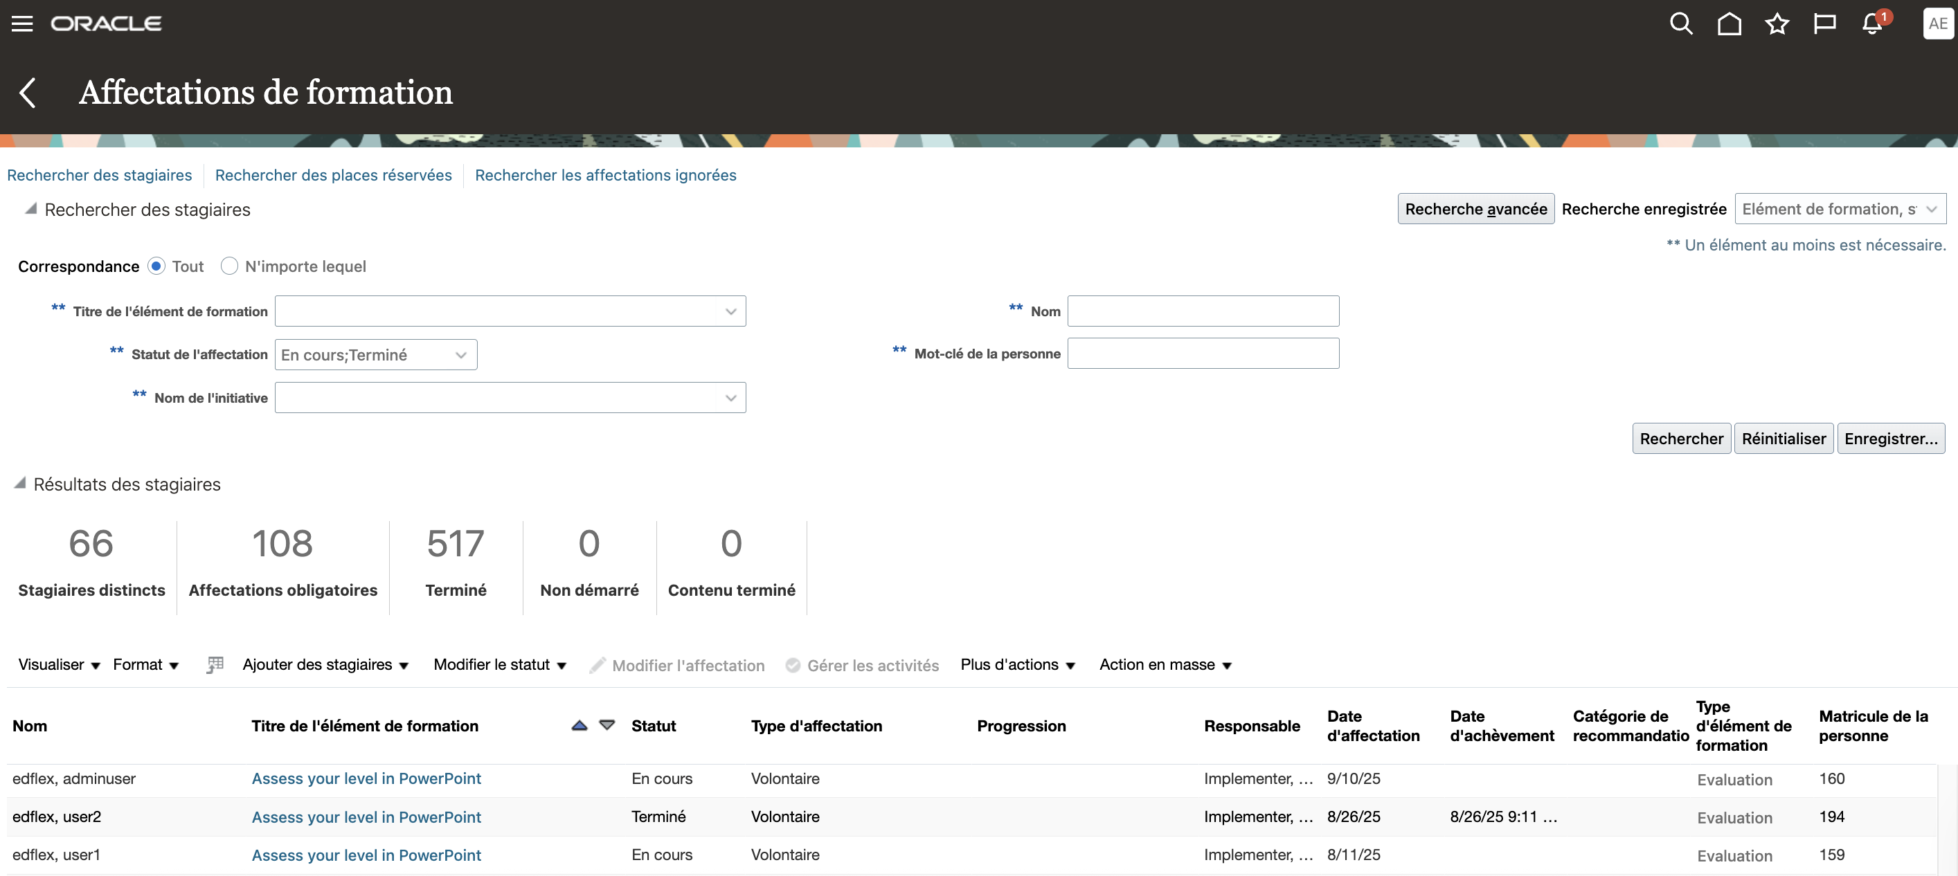Click the Type d'affectation column header
The width and height of the screenshot is (1958, 876).
pyautogui.click(x=816, y=726)
